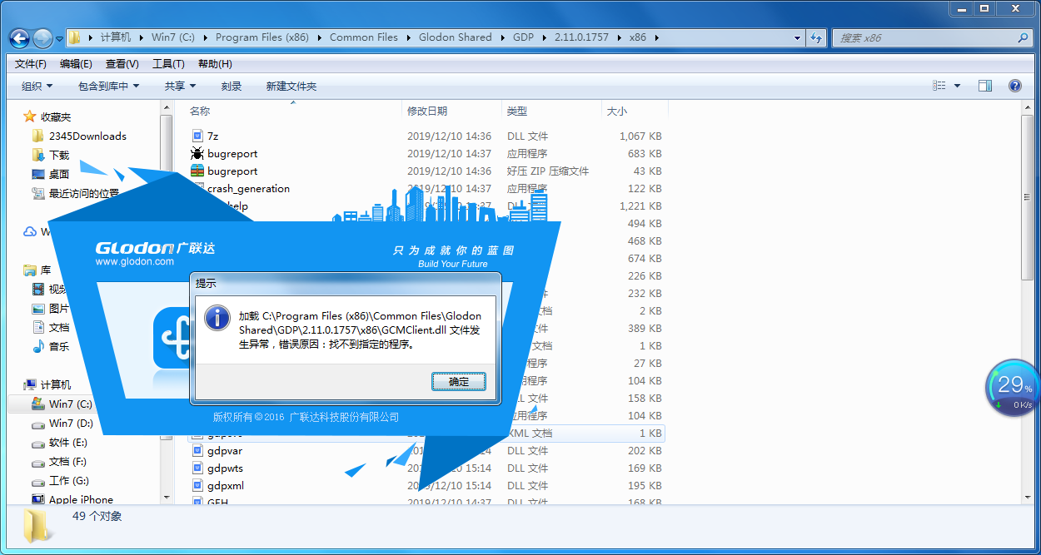
Task: Open the 编辑(E) menu
Action: click(76, 64)
